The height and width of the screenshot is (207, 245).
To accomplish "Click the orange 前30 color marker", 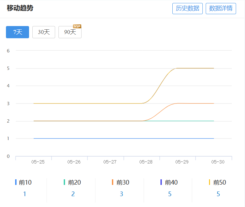I will (113, 182).
